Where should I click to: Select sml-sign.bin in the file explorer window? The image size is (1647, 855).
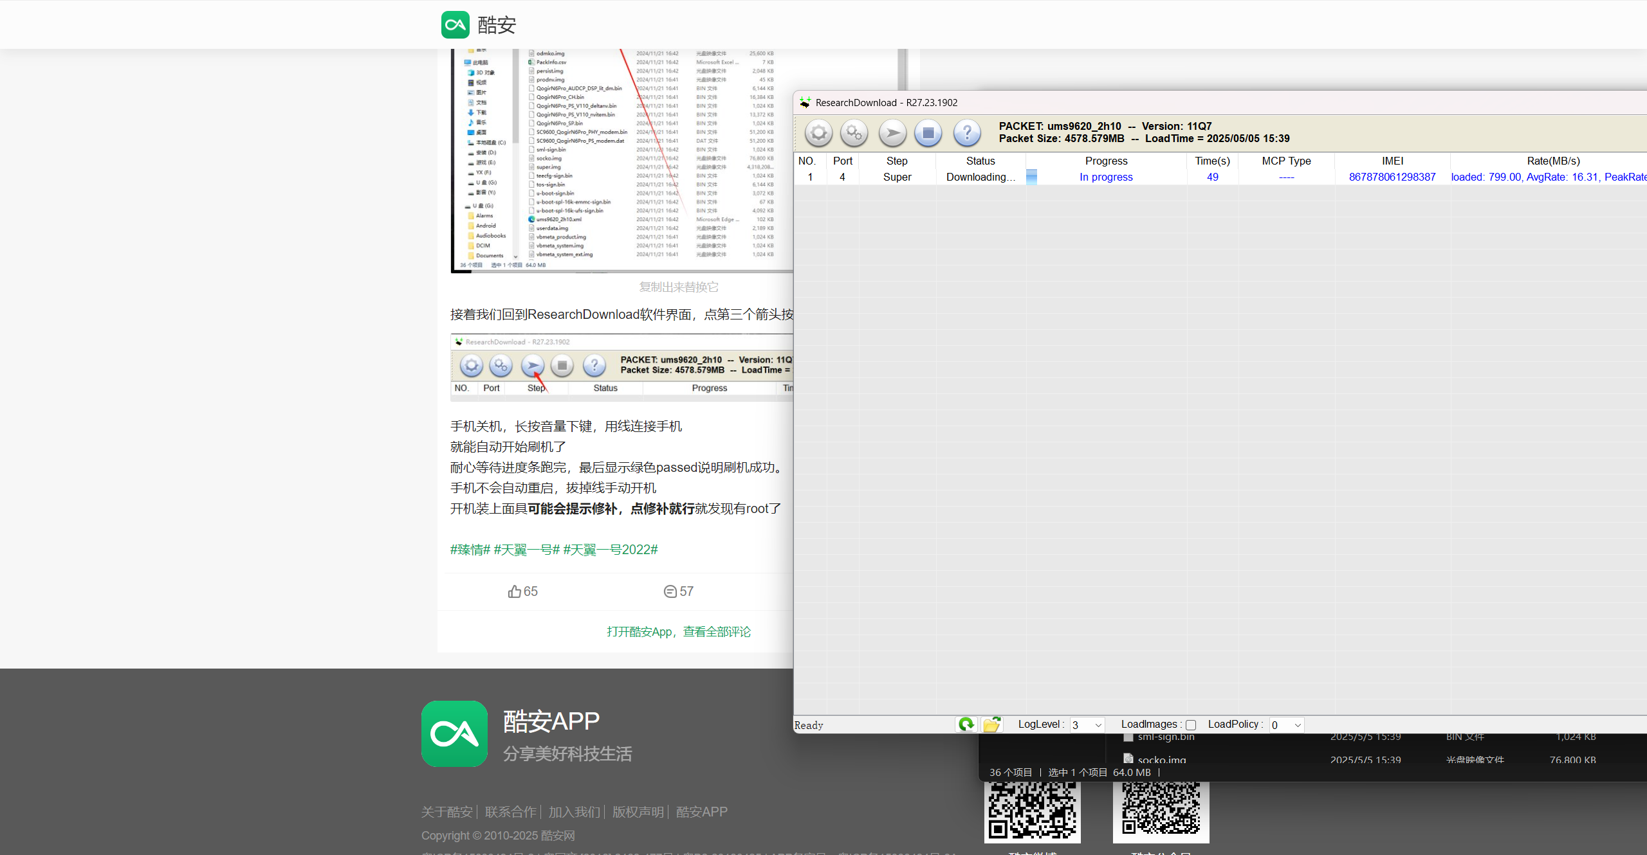(1166, 737)
